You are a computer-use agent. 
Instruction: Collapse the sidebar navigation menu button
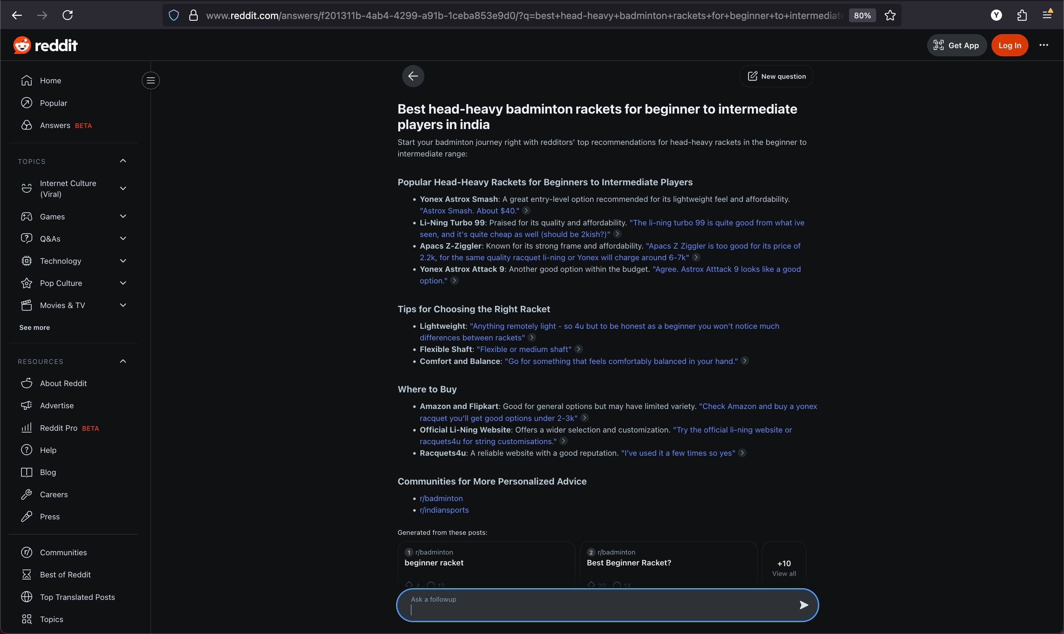click(x=151, y=80)
